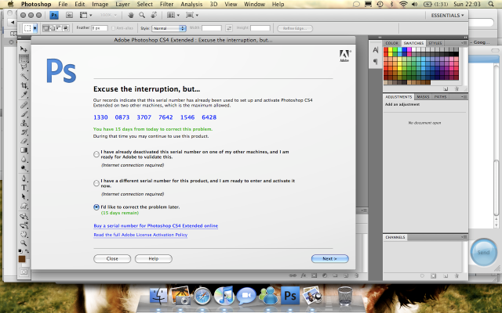Open Buy a serial number online link
502x313 pixels.
point(156,226)
